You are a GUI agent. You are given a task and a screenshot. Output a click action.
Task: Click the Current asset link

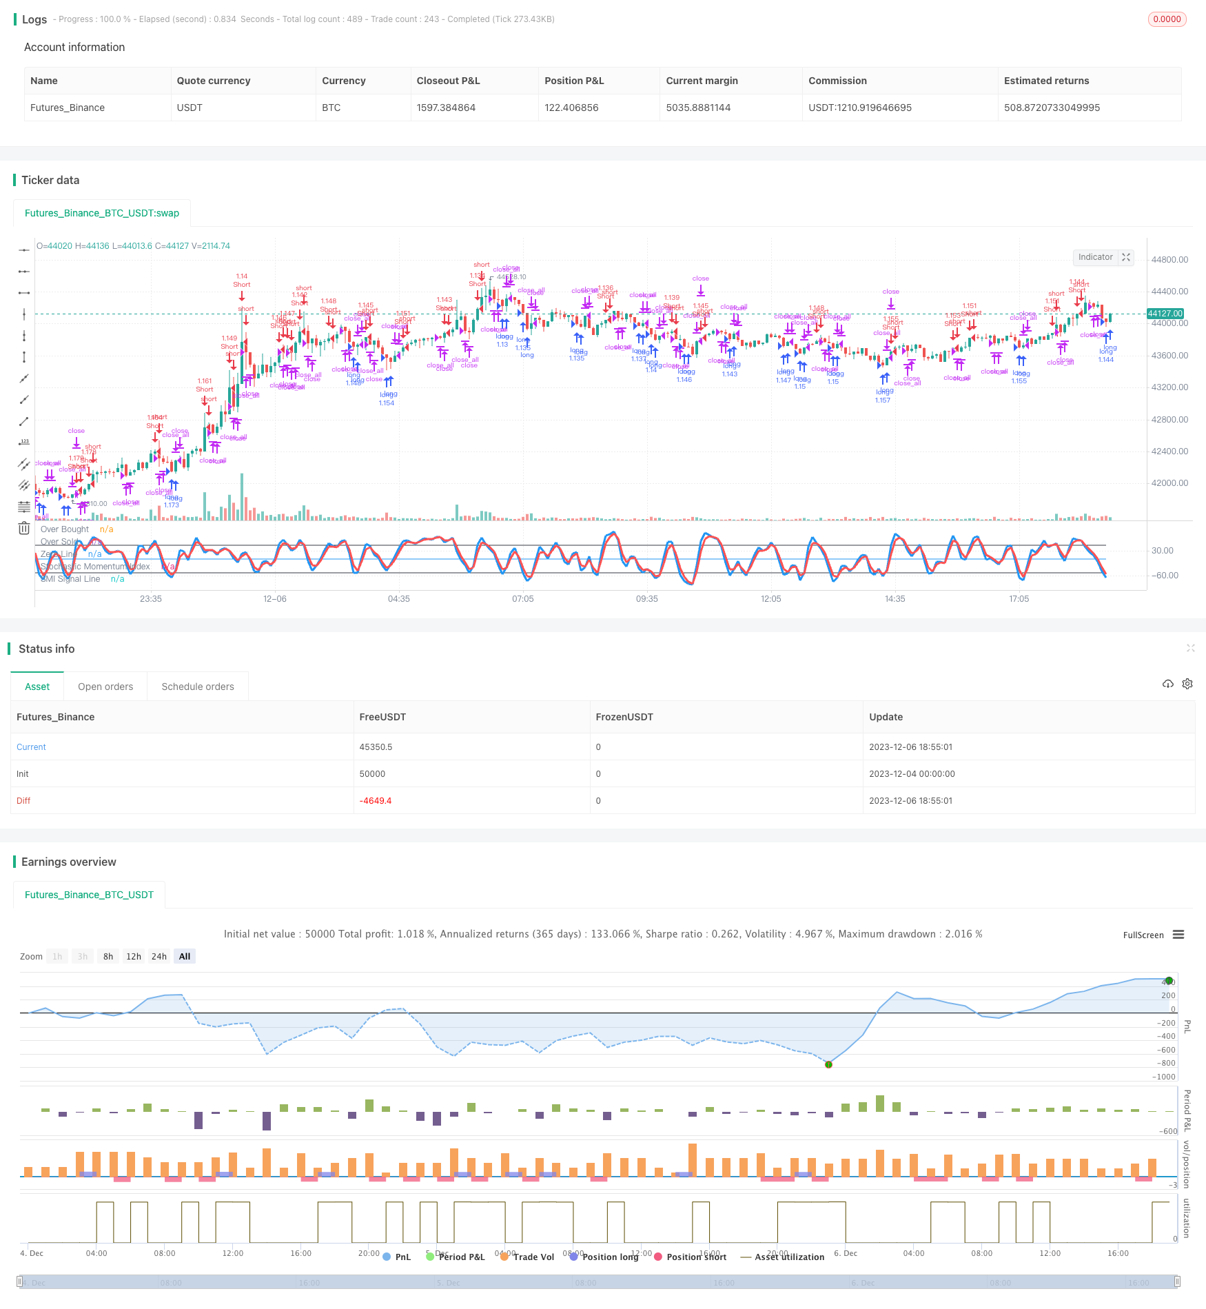pos(31,747)
